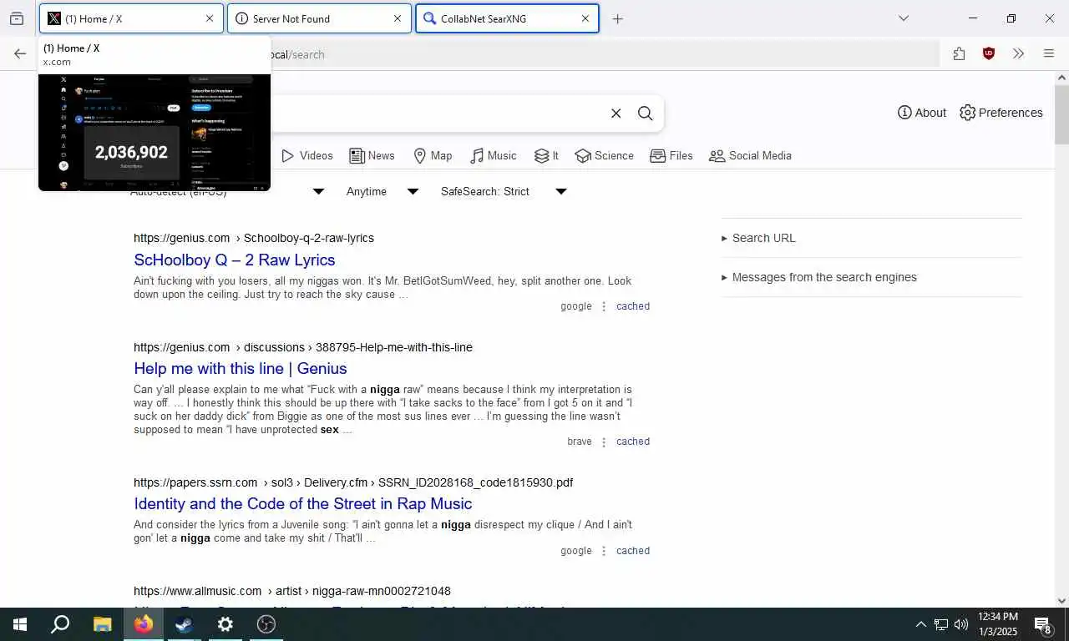
Task: Open Windows taskbar search
Action: coord(60,624)
